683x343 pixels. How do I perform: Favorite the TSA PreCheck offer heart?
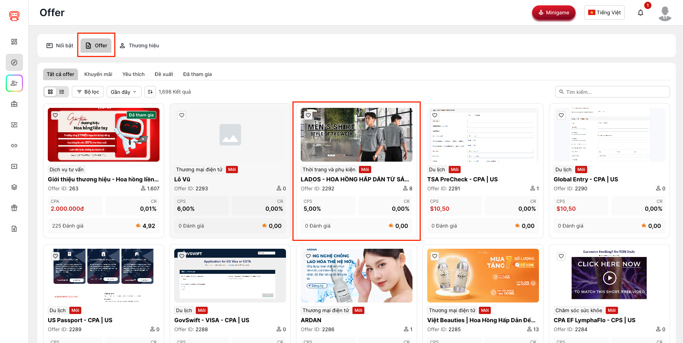pos(435,115)
